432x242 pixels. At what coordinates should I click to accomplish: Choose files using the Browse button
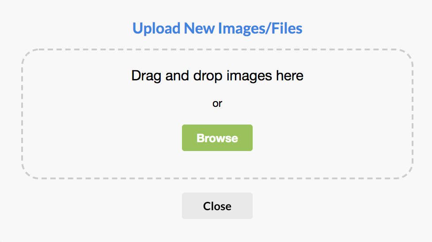click(x=217, y=138)
